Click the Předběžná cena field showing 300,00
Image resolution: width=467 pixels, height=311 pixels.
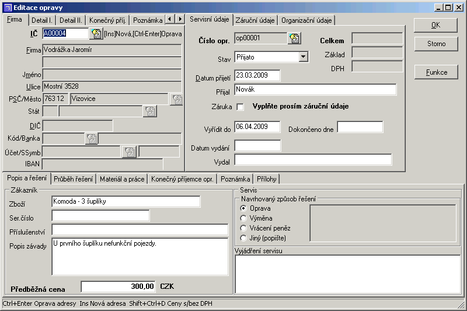[119, 286]
